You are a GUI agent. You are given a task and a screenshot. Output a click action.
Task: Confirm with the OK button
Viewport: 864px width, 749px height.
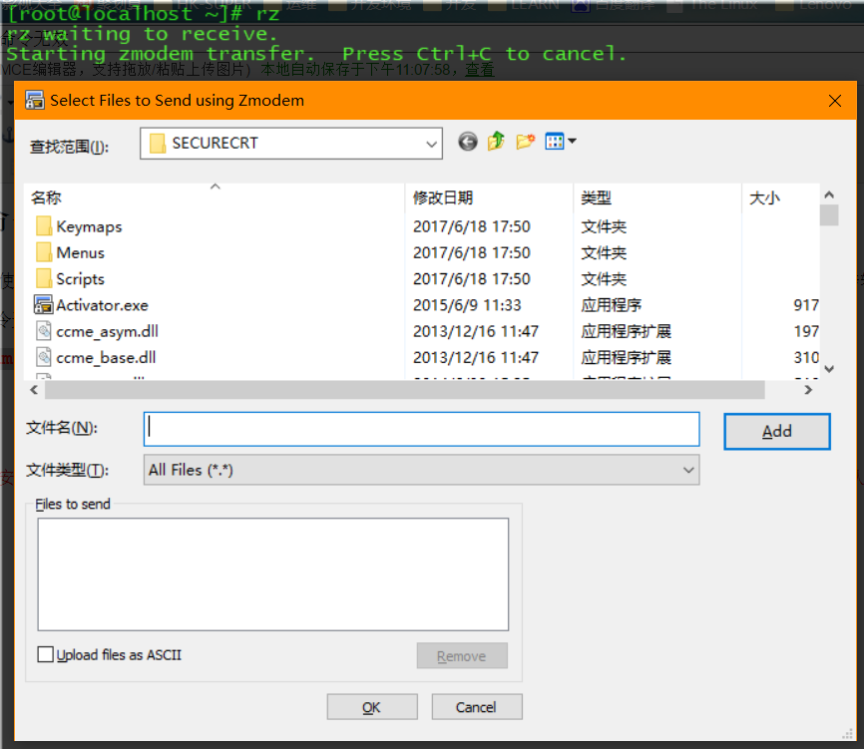pyautogui.click(x=372, y=707)
